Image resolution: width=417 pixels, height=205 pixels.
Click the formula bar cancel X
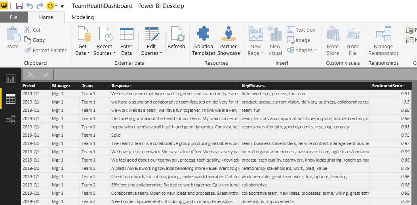(31, 75)
